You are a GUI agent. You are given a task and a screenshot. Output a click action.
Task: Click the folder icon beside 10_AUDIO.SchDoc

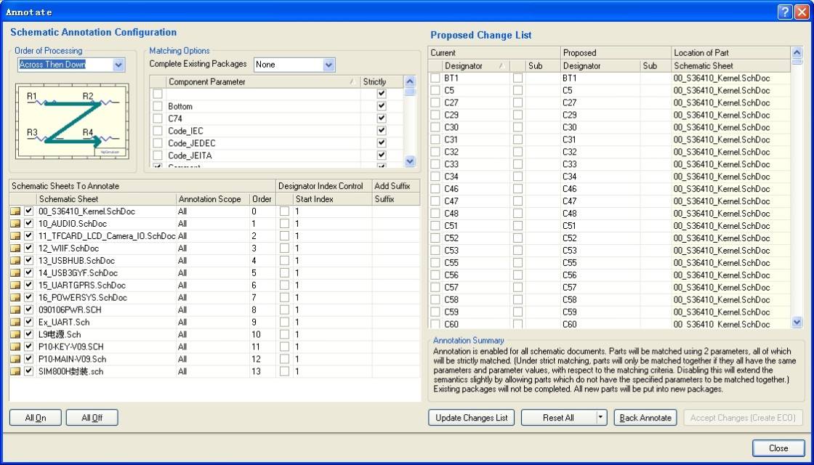point(15,224)
